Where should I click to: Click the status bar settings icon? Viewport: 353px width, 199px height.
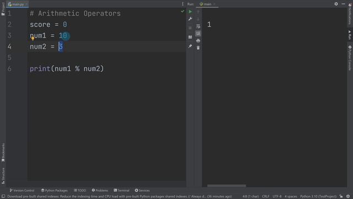348,197
